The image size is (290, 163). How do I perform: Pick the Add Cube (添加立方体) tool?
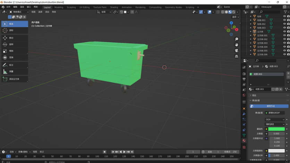(15, 79)
